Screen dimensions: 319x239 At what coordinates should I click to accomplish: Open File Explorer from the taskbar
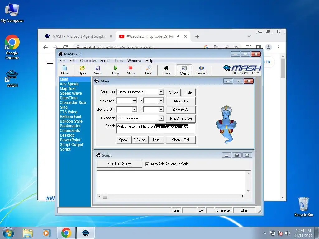point(28,233)
